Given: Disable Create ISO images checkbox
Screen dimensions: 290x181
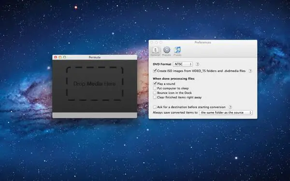Looking at the screenshot, I should click(x=155, y=71).
